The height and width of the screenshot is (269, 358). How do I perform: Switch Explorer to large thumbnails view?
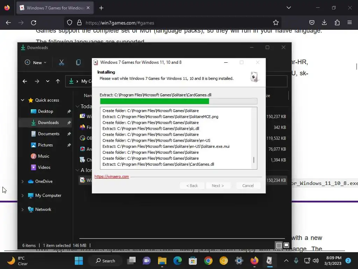[286, 246]
